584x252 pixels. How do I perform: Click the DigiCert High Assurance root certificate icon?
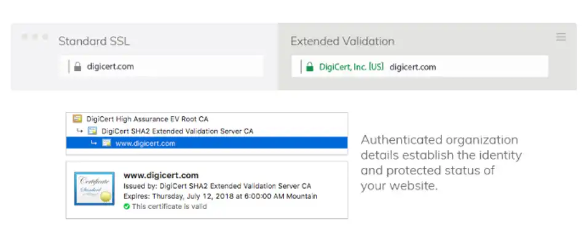click(x=77, y=118)
